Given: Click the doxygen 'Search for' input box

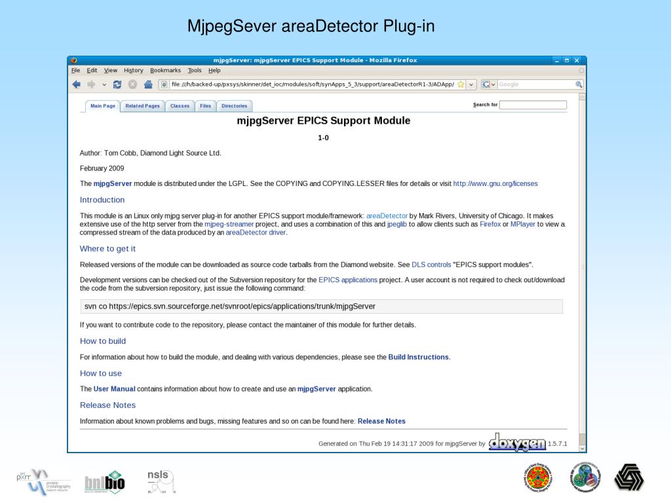Looking at the screenshot, I should 533,105.
